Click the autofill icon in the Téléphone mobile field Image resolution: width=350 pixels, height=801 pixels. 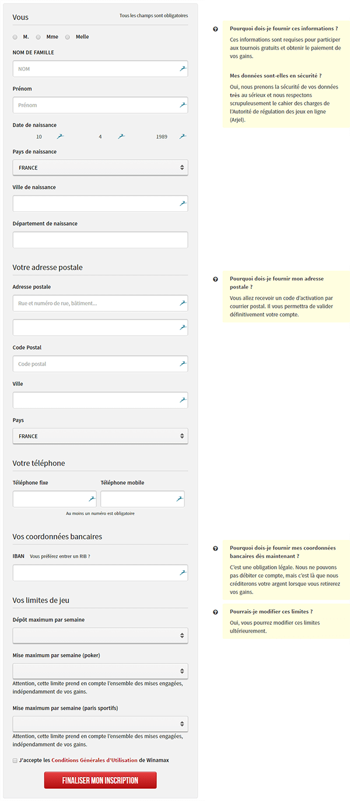pos(179,499)
